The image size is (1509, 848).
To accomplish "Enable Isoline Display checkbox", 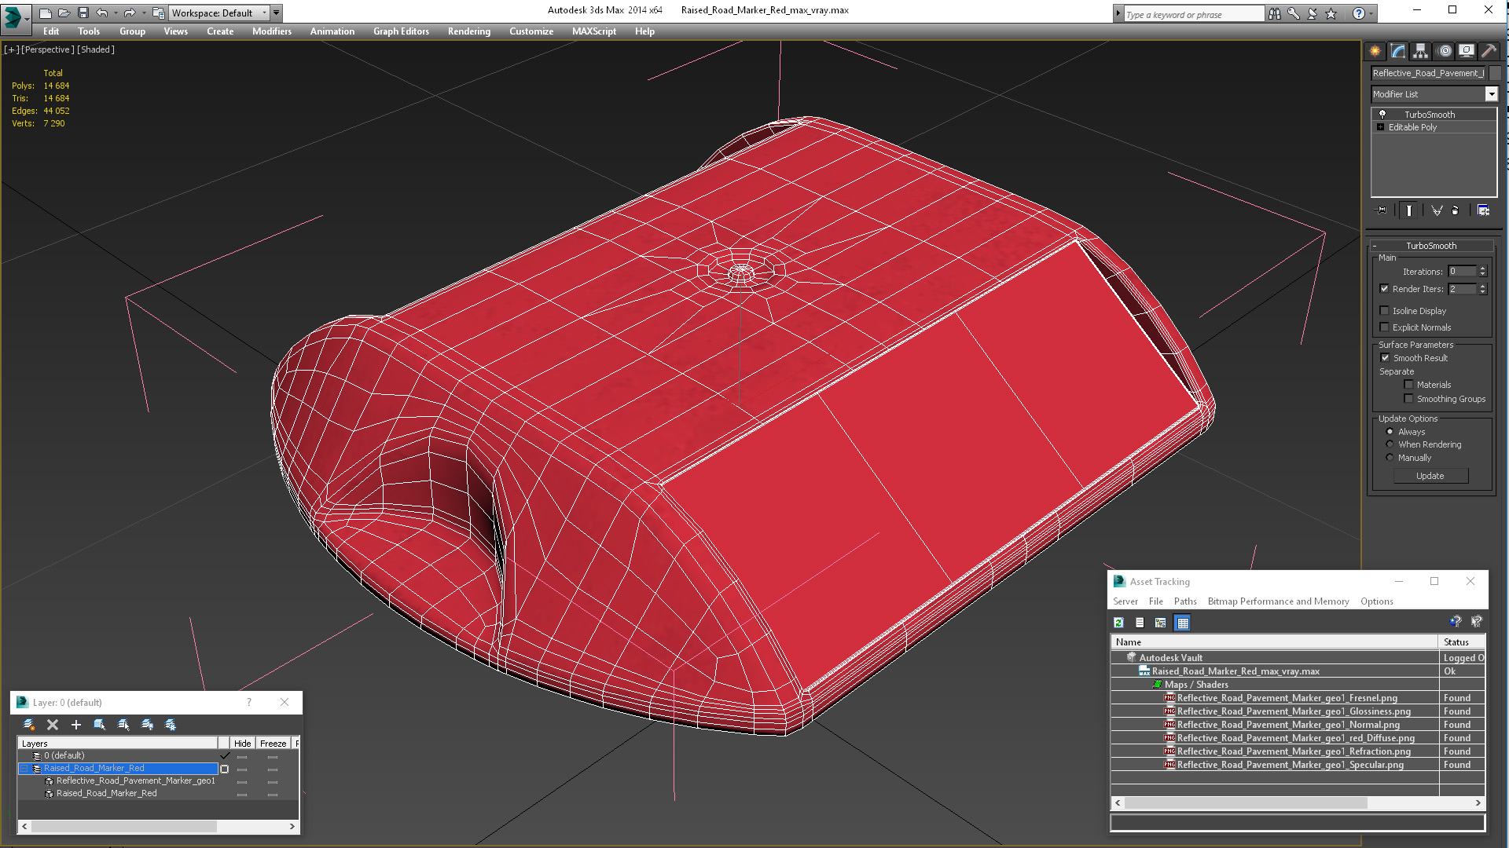I will click(x=1385, y=311).
